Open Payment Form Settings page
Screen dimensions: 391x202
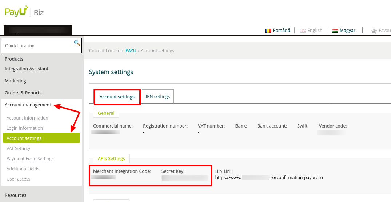click(x=30, y=159)
